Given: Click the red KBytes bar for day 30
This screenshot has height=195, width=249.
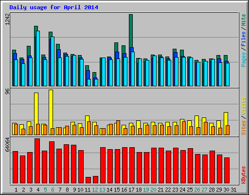Looking at the screenshot, I should coord(227,170).
